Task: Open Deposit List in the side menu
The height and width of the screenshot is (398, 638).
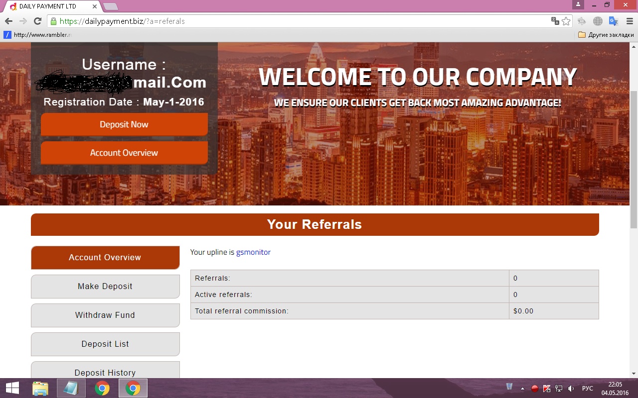Action: (x=105, y=344)
